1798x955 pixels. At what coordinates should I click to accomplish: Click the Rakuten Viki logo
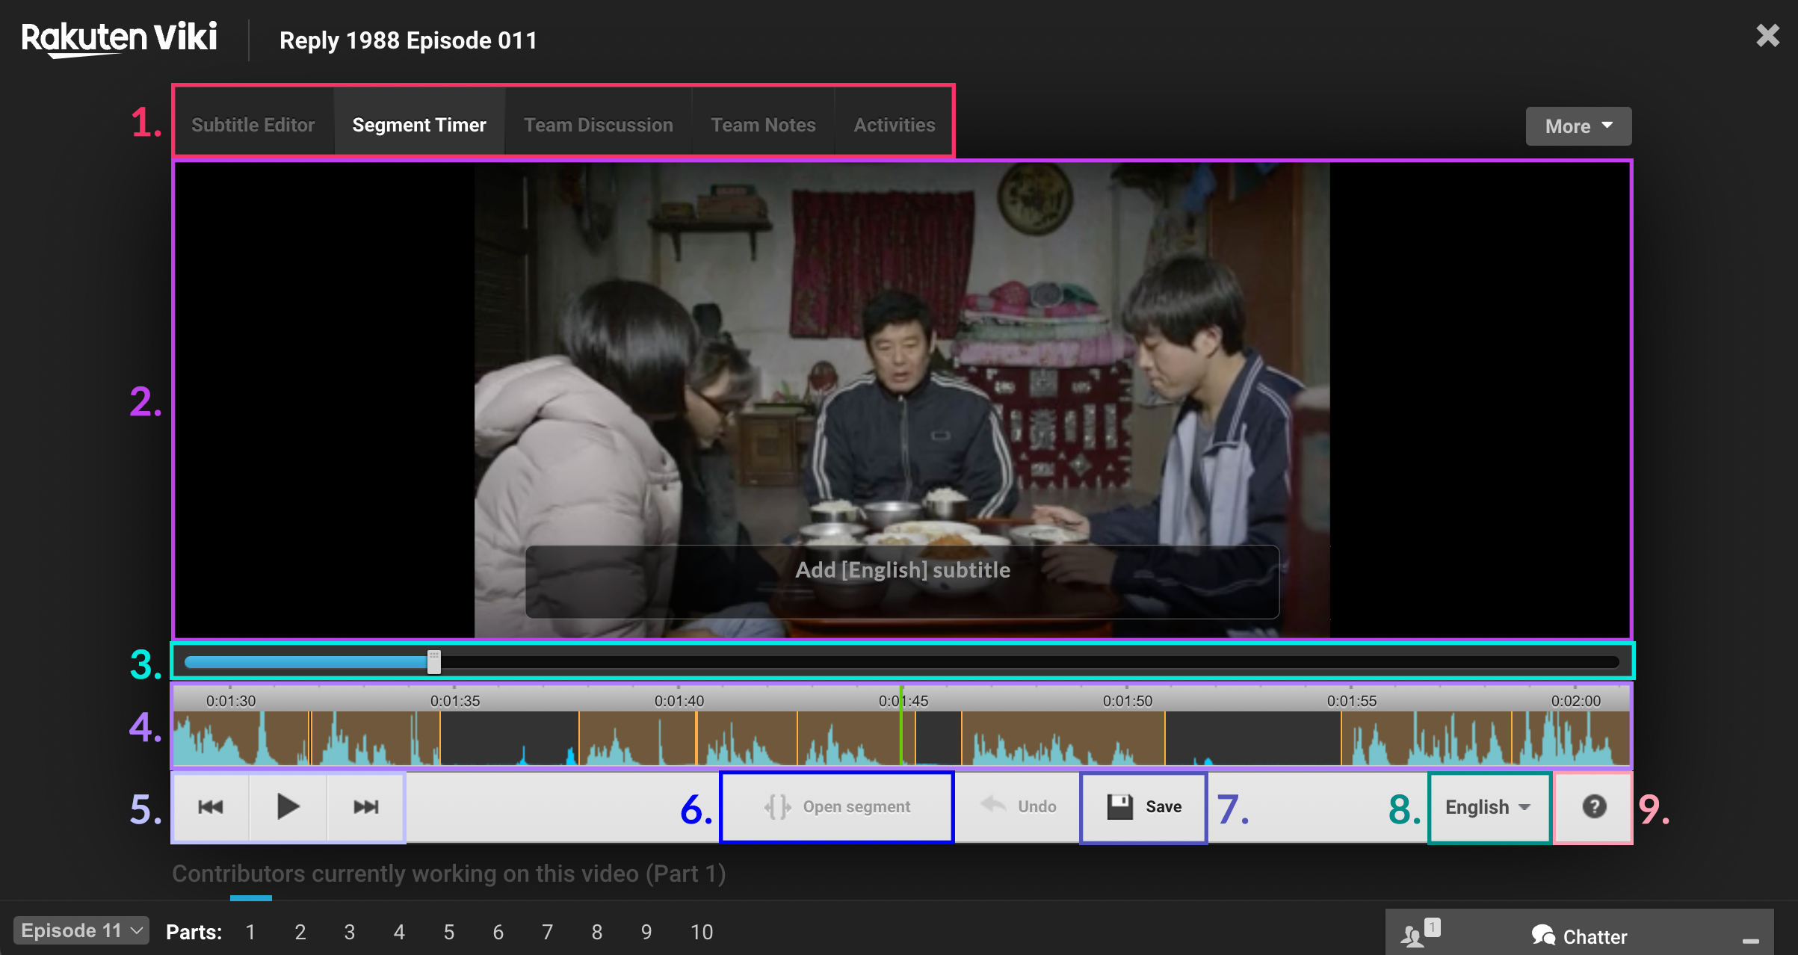point(119,39)
